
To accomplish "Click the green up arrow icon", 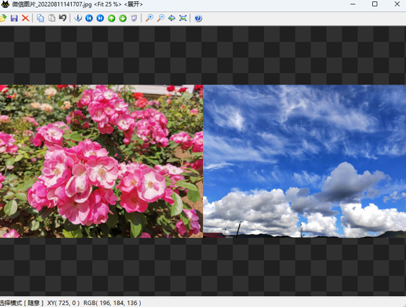I will (112, 18).
